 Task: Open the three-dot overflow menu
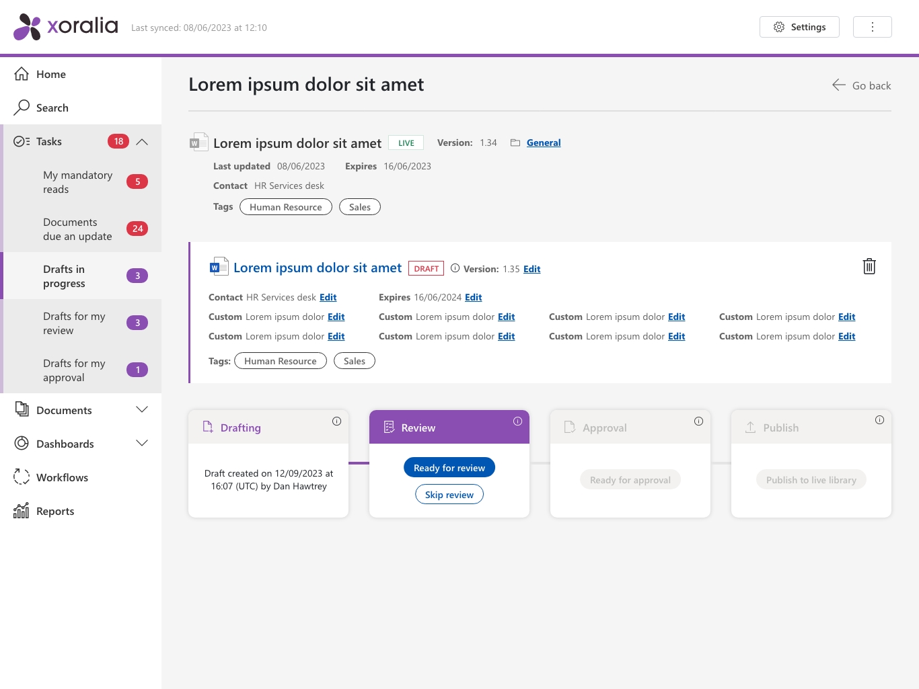coord(872,27)
